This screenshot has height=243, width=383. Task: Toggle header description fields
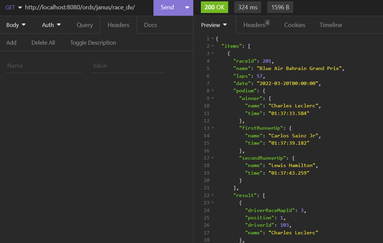tap(93, 43)
